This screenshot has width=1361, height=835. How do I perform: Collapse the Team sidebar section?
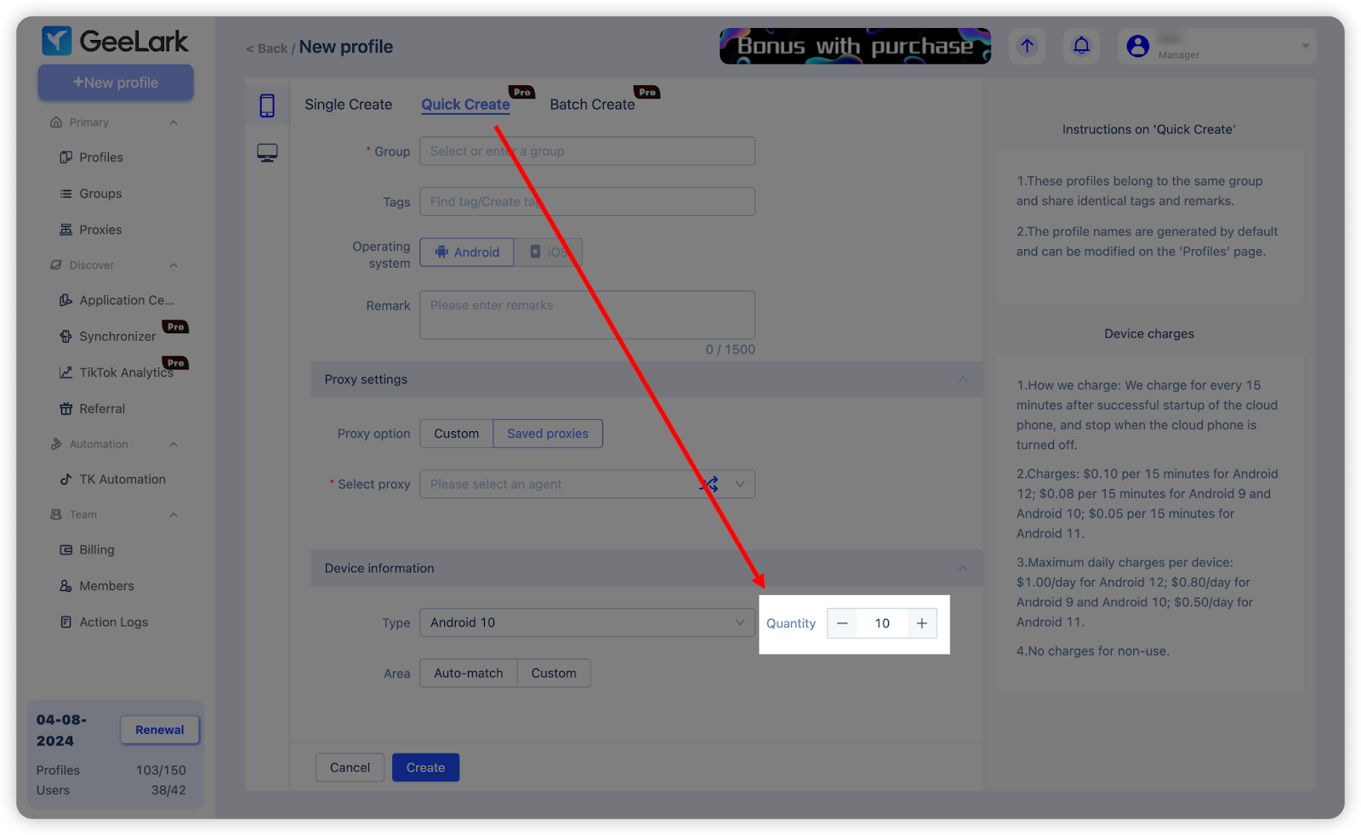pyautogui.click(x=174, y=515)
